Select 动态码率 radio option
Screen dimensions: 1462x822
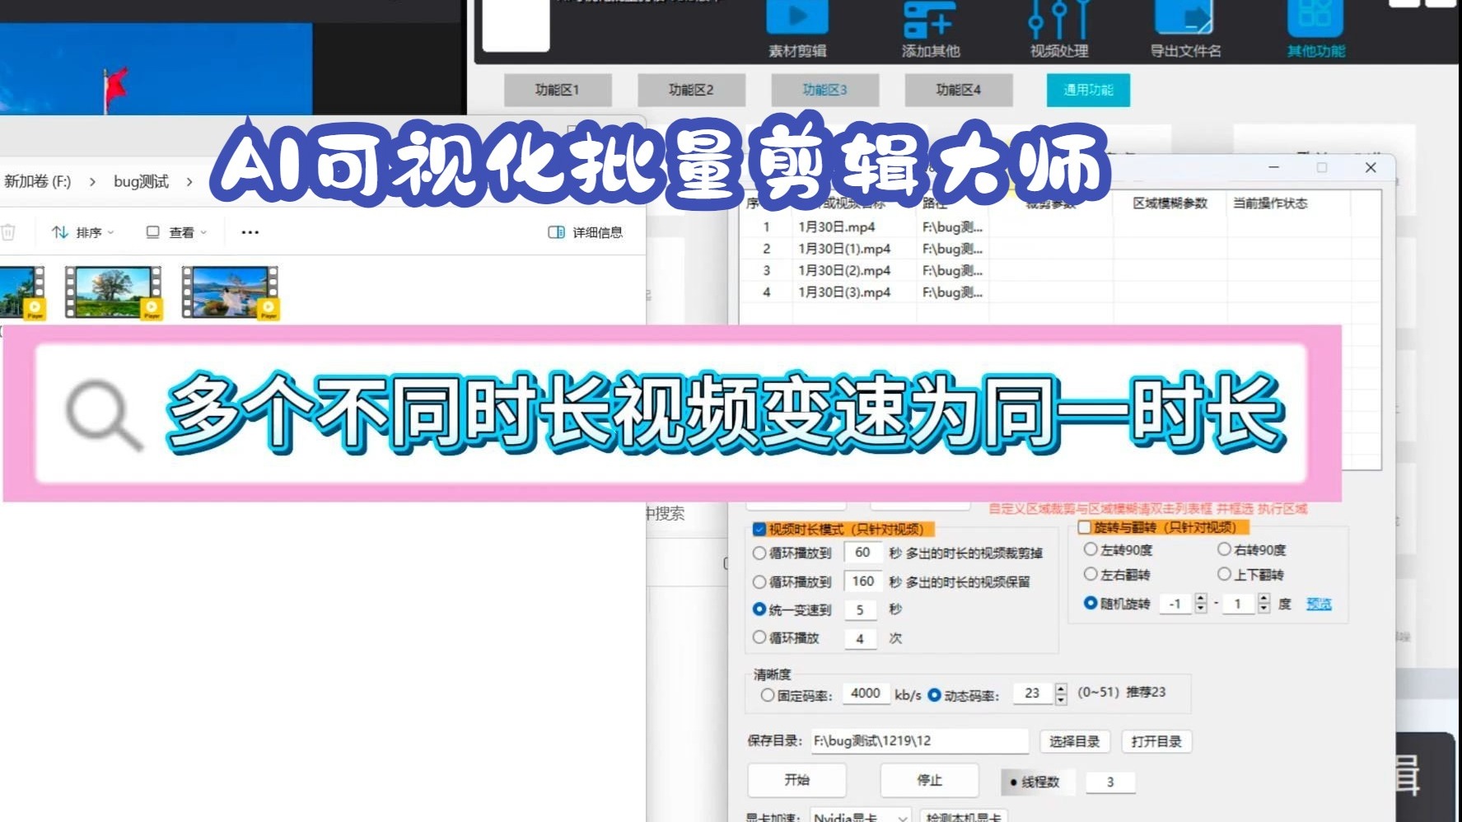pyautogui.click(x=934, y=695)
